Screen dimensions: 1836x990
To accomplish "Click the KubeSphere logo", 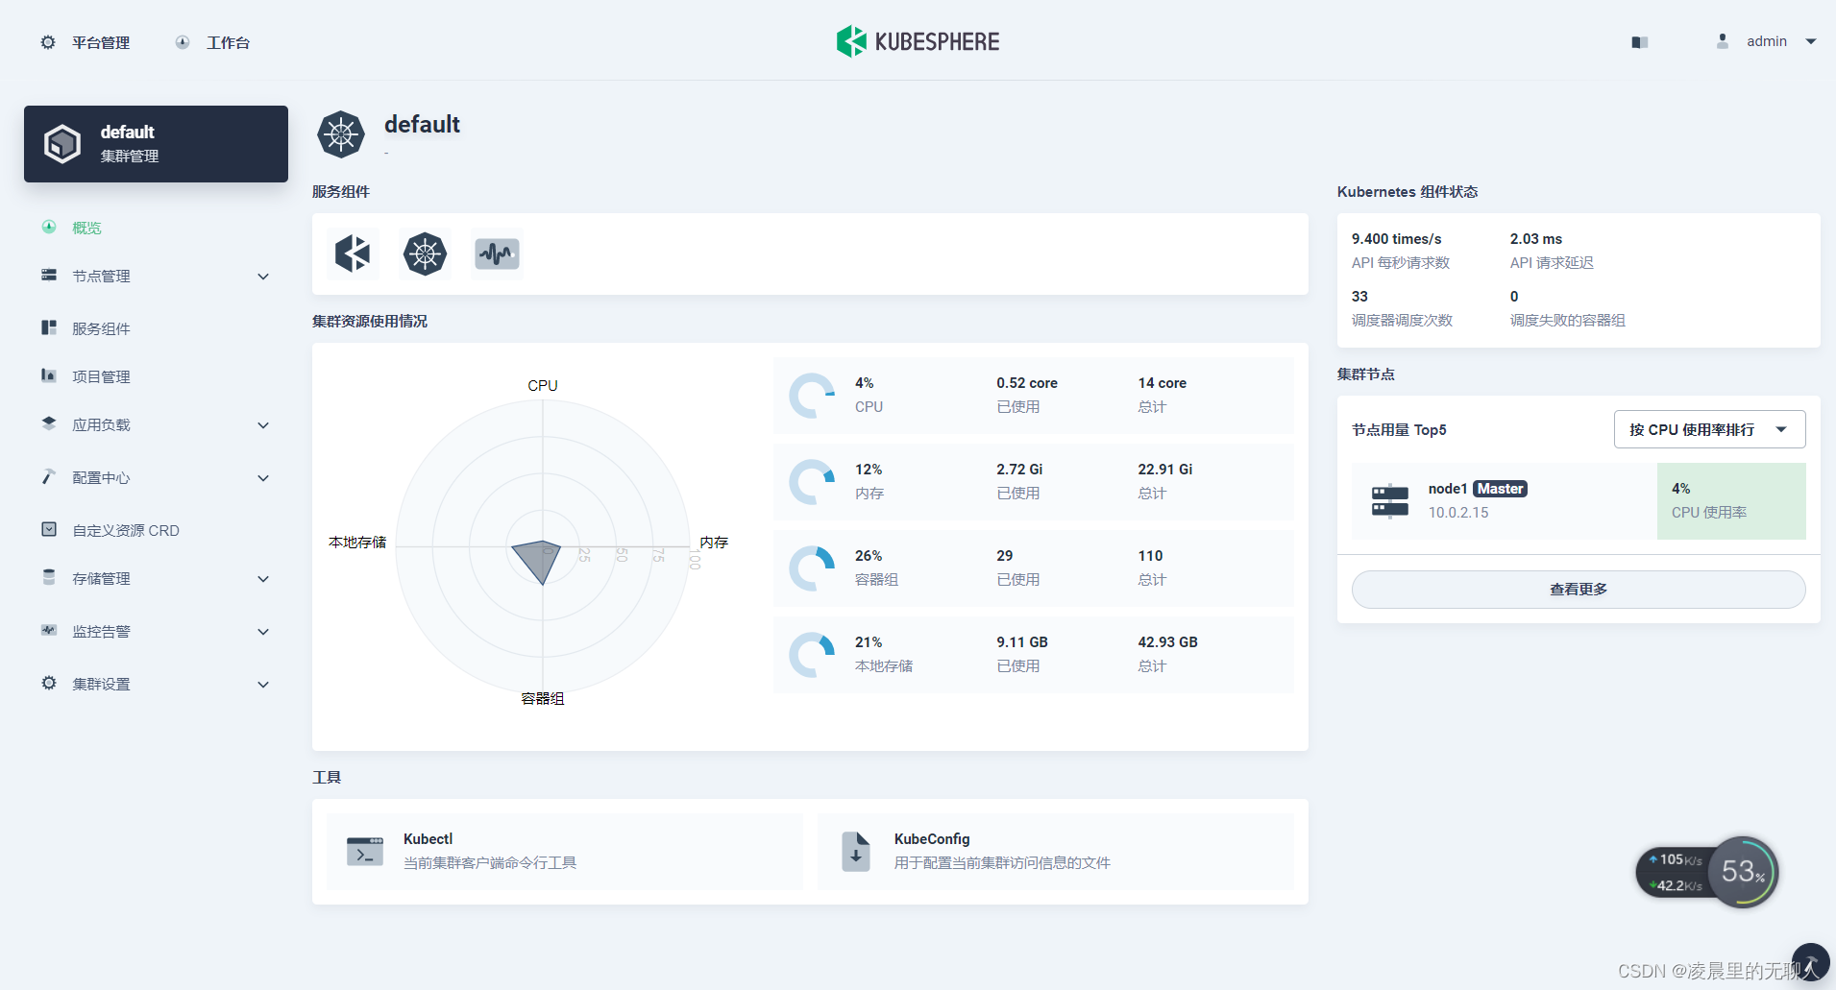I will pyautogui.click(x=918, y=41).
